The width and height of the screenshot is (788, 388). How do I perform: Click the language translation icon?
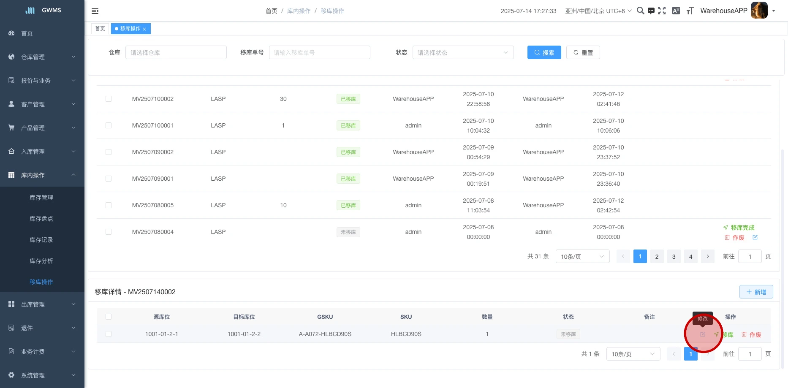coord(676,11)
